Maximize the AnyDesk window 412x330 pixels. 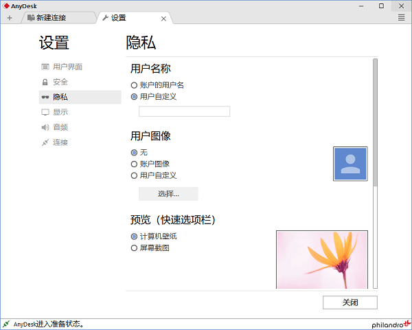point(381,5)
